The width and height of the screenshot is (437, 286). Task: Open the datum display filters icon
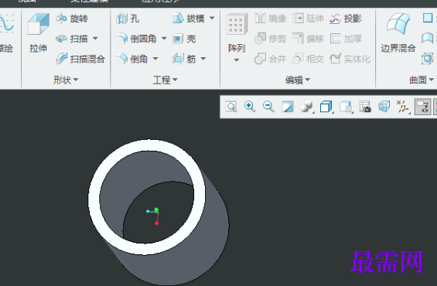402,107
